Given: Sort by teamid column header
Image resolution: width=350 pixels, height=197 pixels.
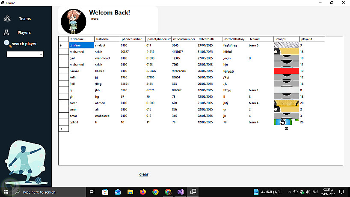Looking at the screenshot, I should coord(261,39).
